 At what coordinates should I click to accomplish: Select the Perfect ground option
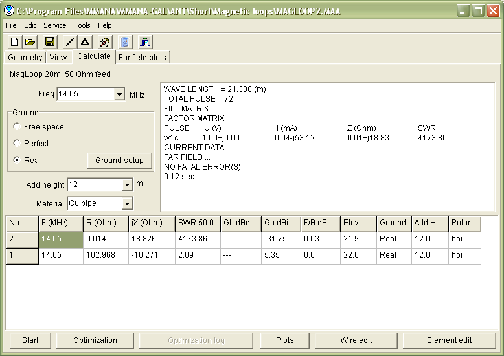17,144
